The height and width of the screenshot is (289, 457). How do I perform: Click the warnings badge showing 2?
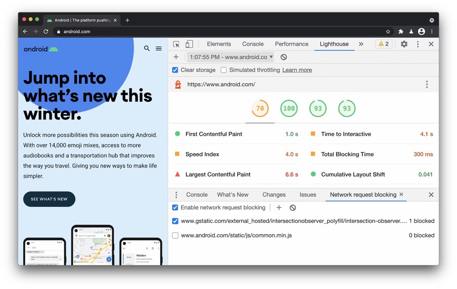tap(383, 44)
